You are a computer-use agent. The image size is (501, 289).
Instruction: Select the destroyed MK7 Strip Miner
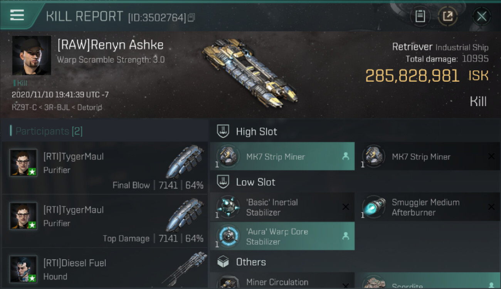click(x=428, y=156)
